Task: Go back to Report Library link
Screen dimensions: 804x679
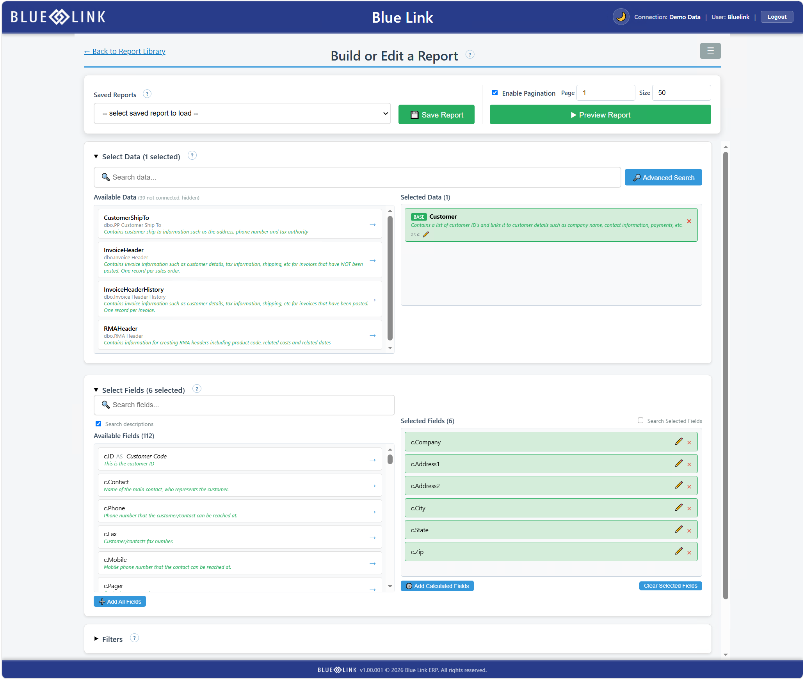Action: 125,51
